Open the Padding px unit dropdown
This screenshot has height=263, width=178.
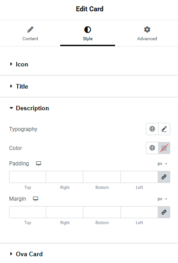pyautogui.click(x=162, y=164)
